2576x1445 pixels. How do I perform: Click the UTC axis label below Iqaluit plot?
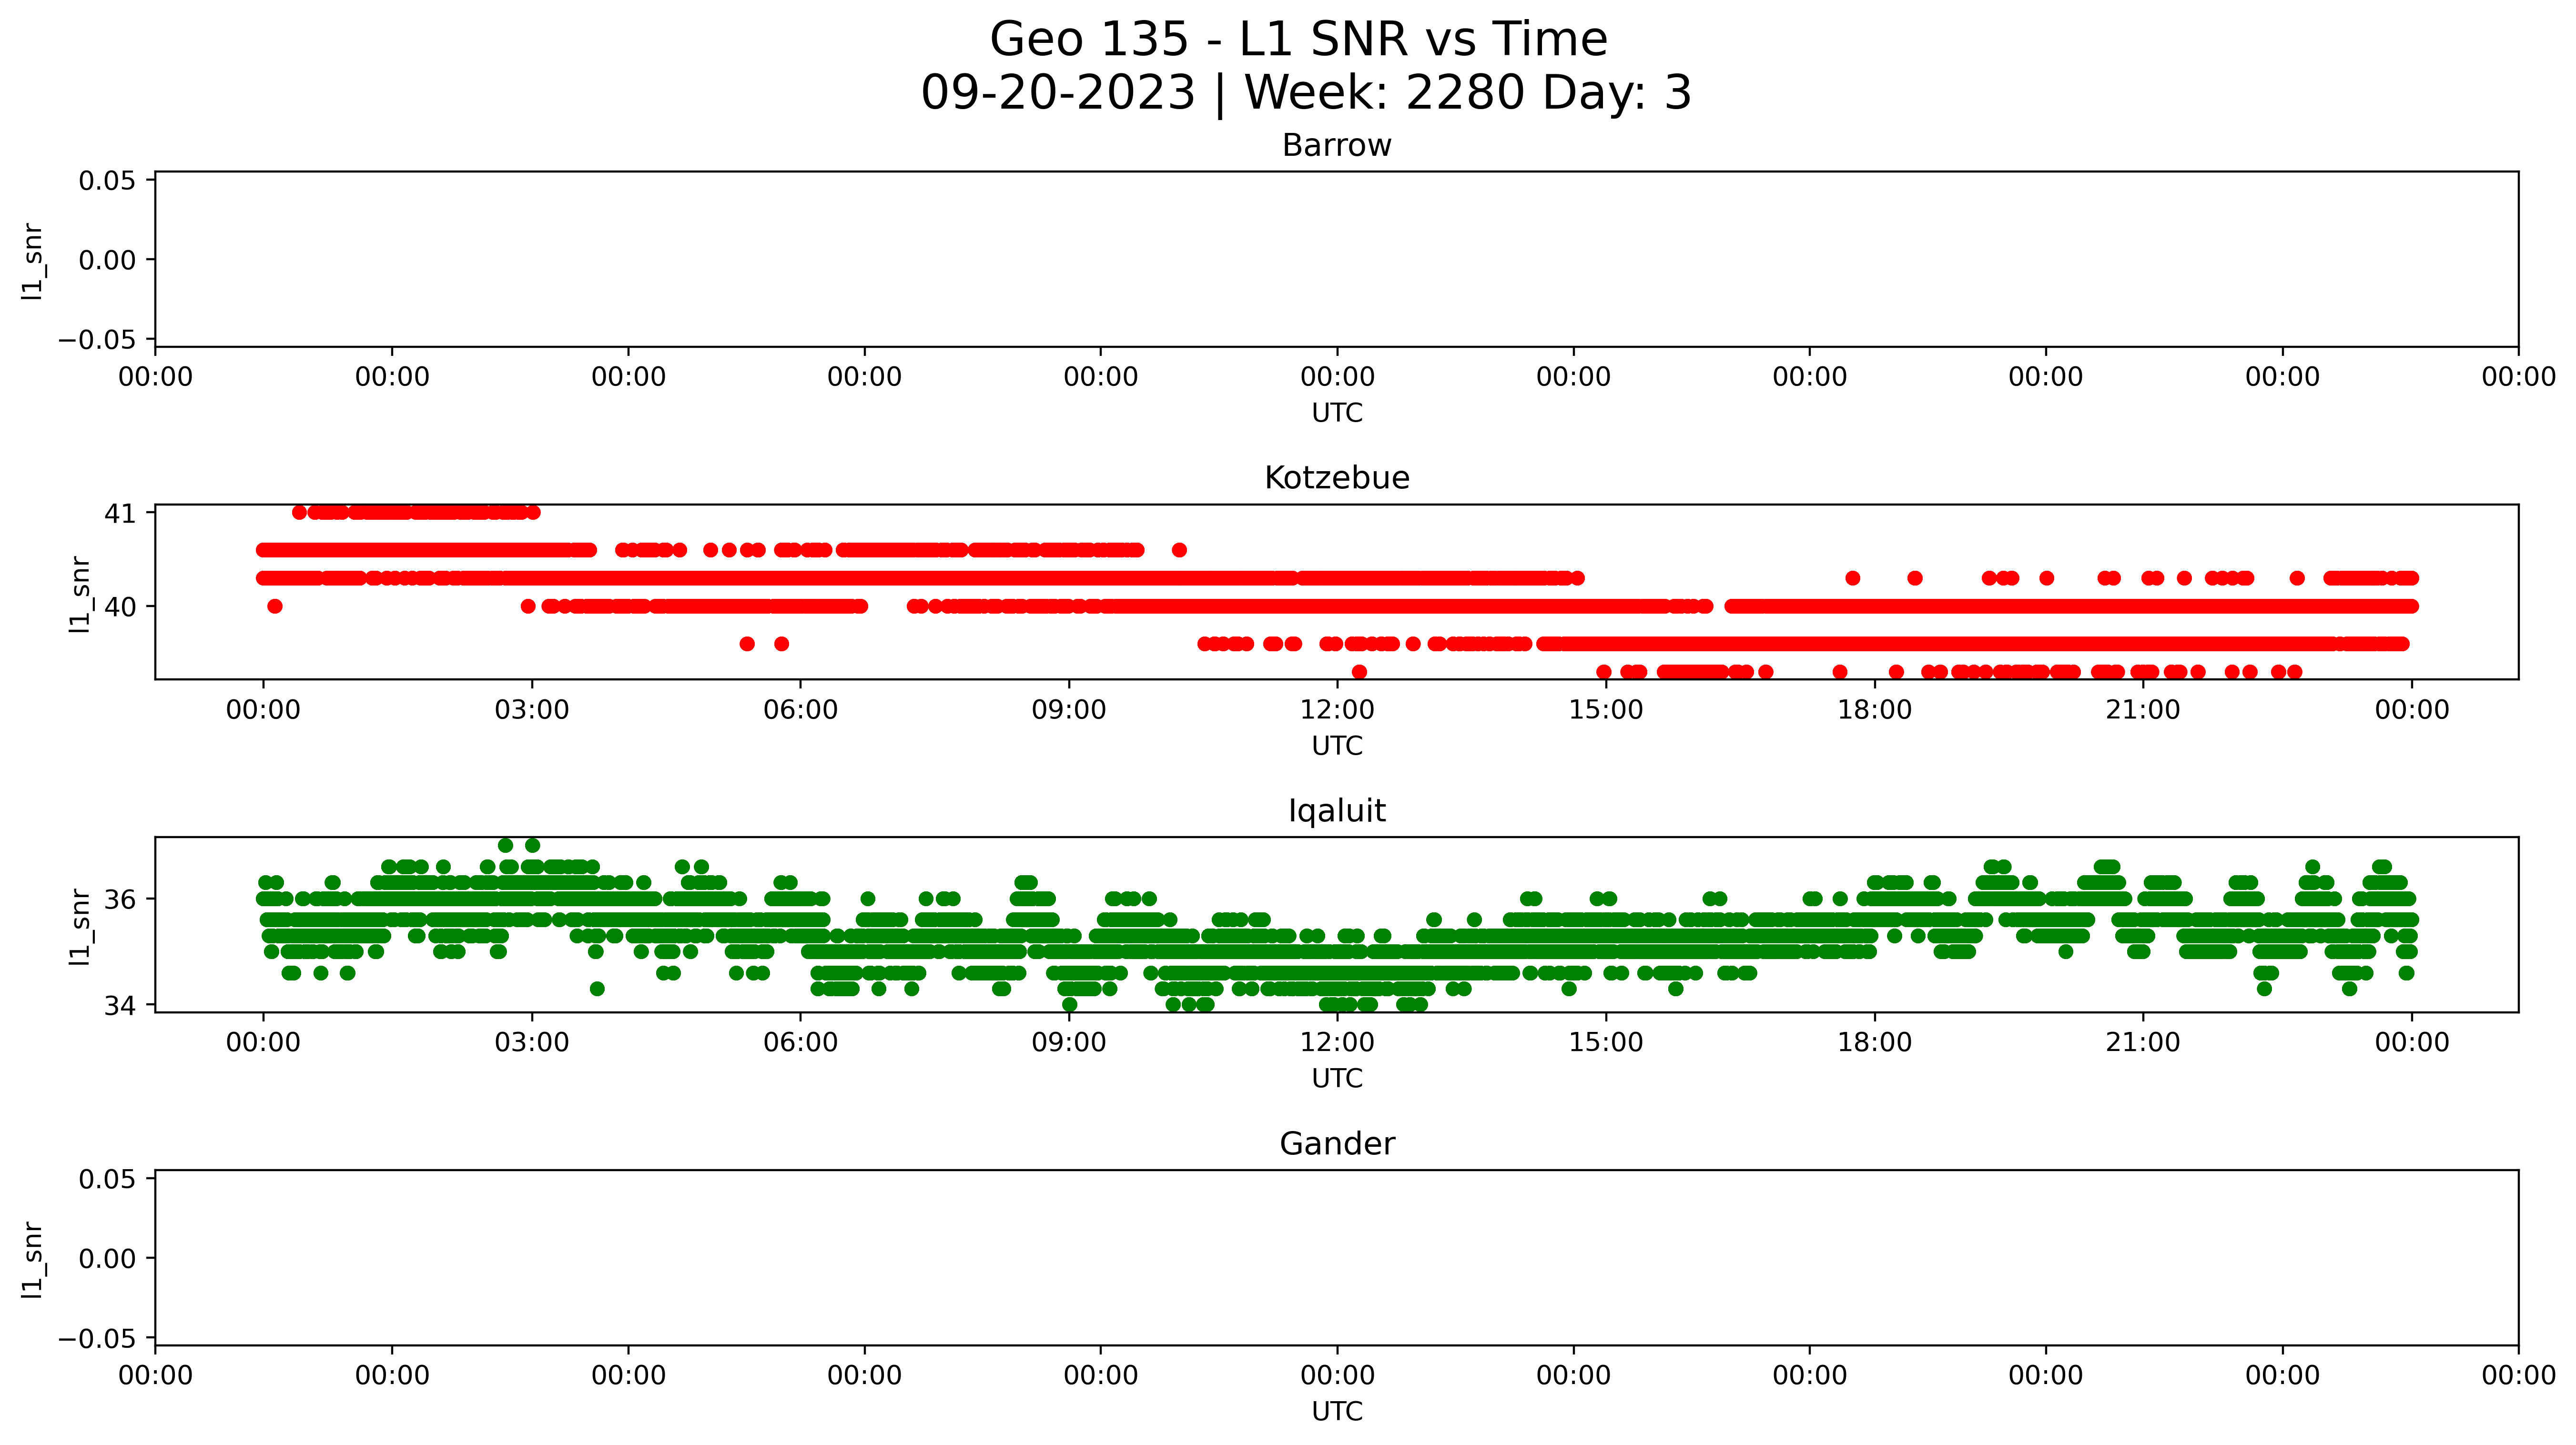pos(1337,1079)
